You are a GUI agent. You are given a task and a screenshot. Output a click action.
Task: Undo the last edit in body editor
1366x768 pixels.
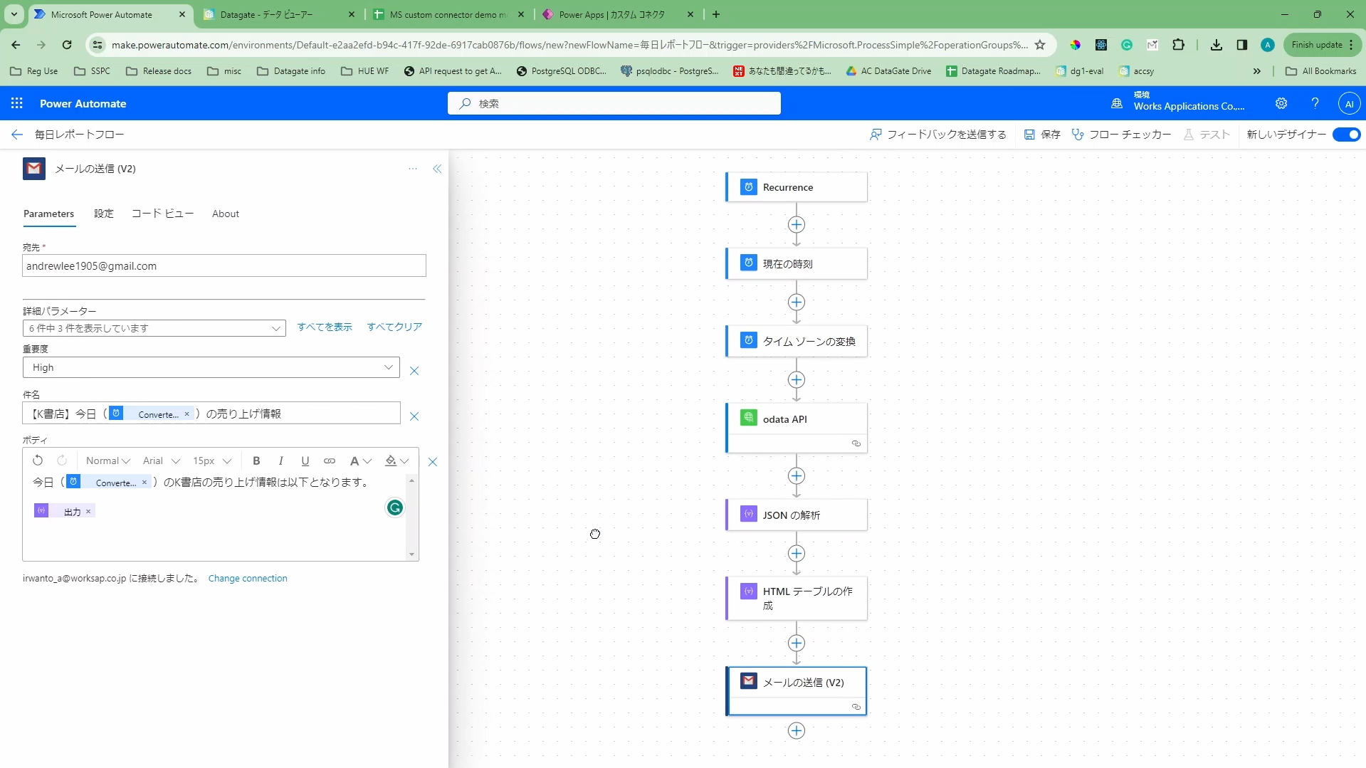pyautogui.click(x=38, y=461)
